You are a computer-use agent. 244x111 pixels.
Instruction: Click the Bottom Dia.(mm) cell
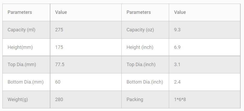pyautogui.click(x=26, y=82)
